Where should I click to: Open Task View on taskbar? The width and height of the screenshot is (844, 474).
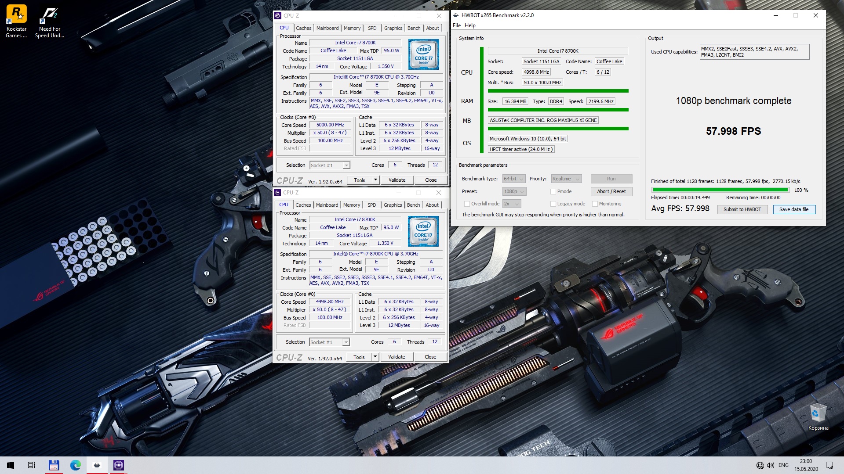click(x=32, y=465)
